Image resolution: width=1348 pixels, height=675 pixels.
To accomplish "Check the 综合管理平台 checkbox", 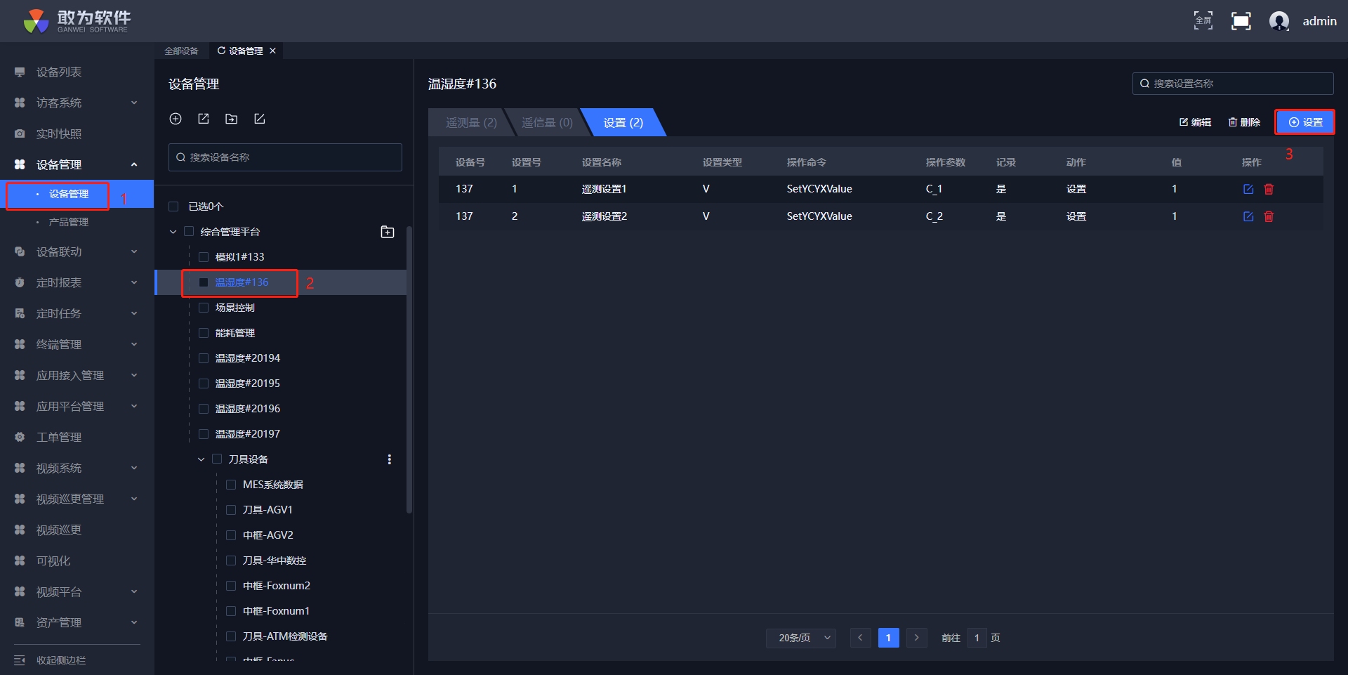I will (189, 232).
